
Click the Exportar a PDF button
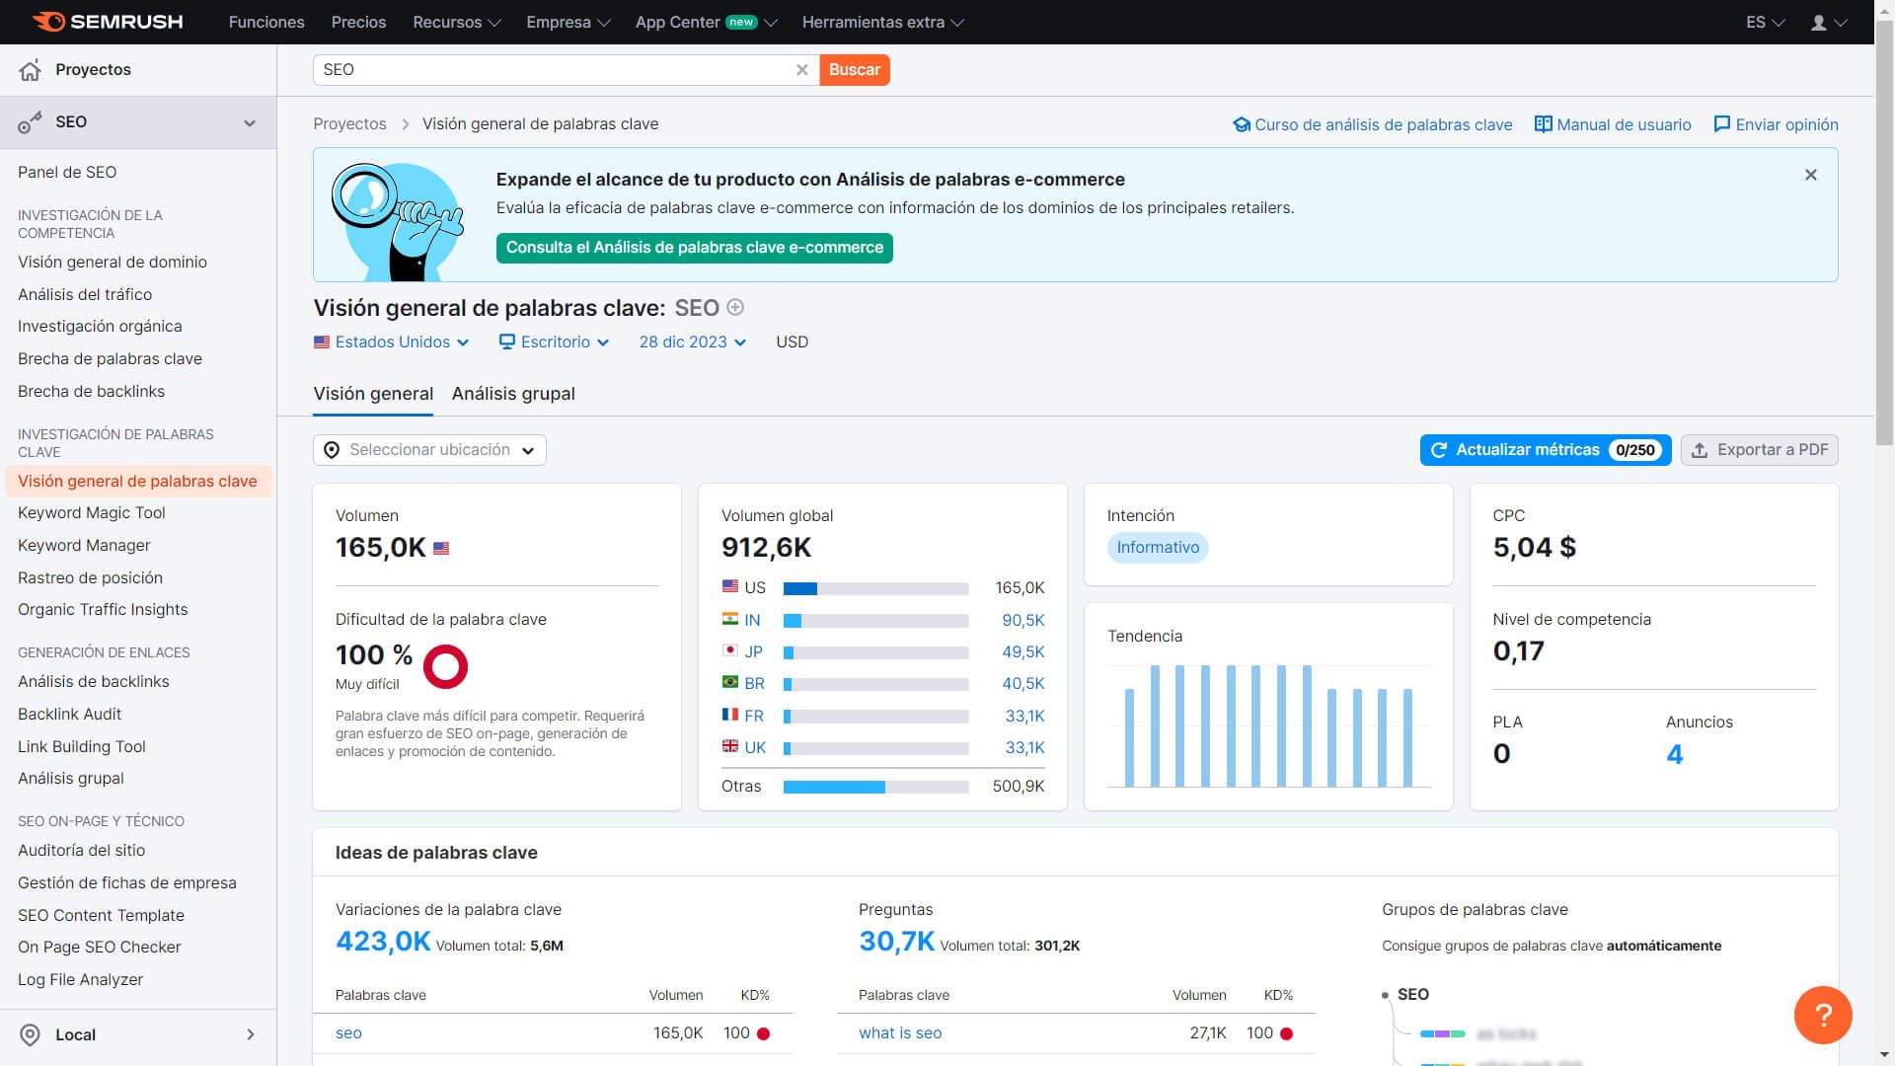1760,450
